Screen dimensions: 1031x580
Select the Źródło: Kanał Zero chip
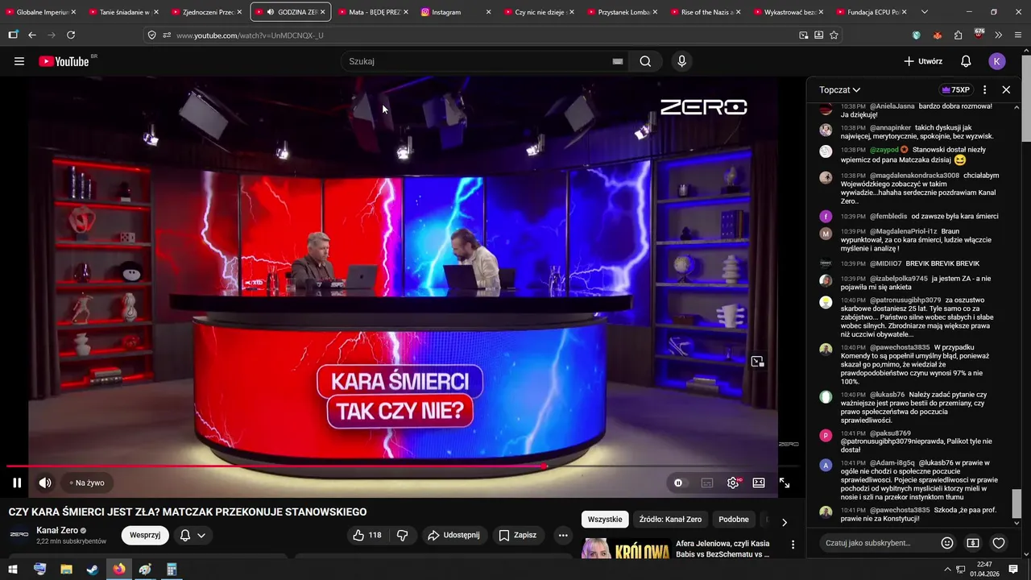click(670, 520)
